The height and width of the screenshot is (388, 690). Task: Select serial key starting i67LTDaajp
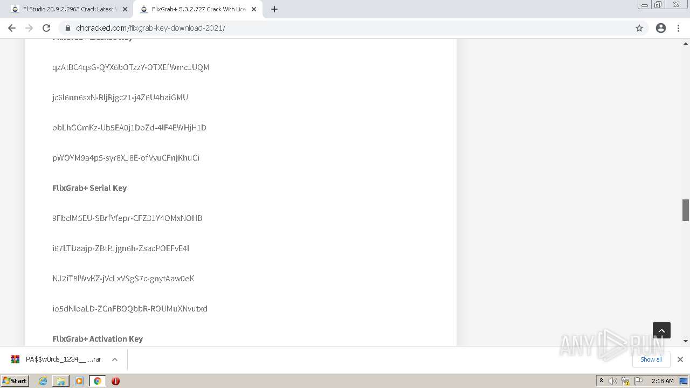tap(121, 248)
